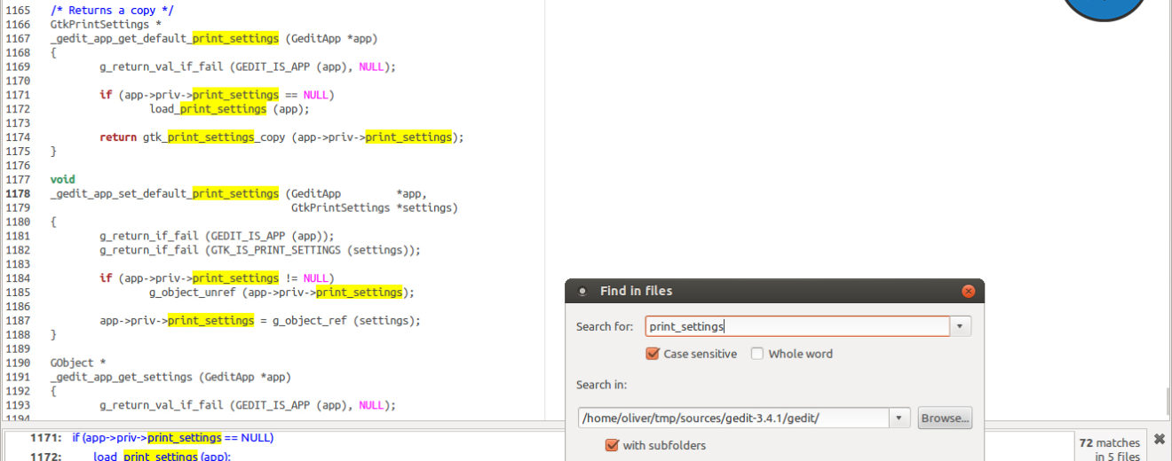Click the dialog menu dot beside Find in files
Viewport: 1172px width, 461px height.
(582, 292)
